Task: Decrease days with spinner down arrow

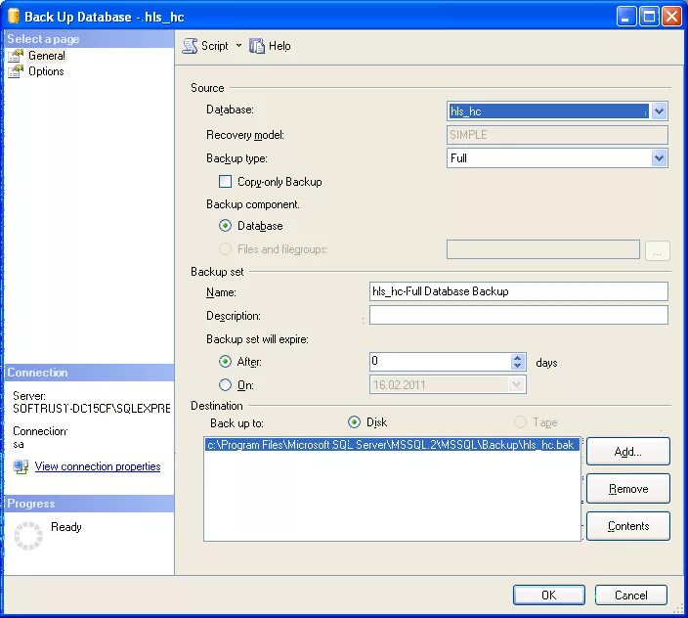Action: (x=517, y=366)
